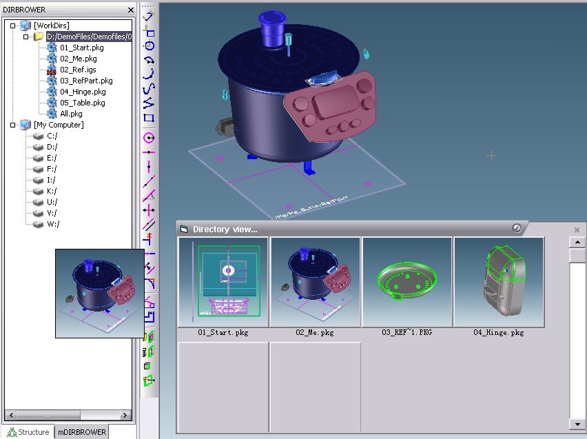Collapse the [WorkDirs] tree node
This screenshot has height=439, width=587.
(12, 25)
